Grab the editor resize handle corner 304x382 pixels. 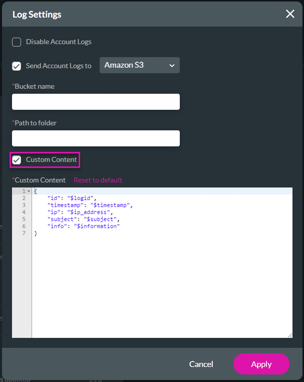pyautogui.click(x=290, y=335)
